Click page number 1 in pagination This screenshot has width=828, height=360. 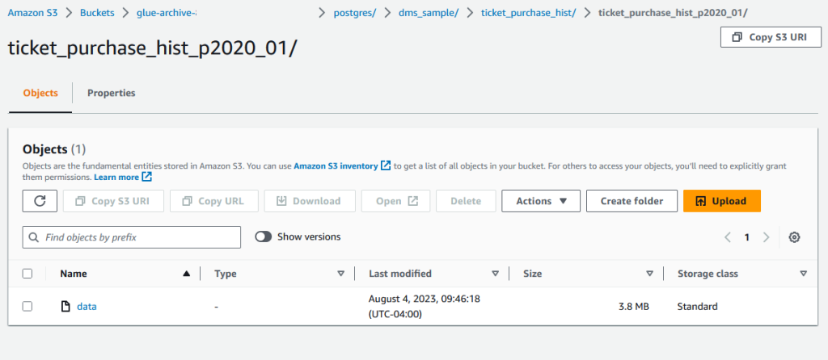(x=746, y=237)
